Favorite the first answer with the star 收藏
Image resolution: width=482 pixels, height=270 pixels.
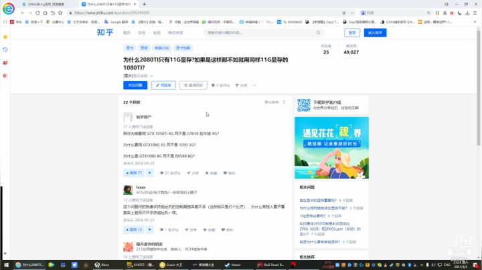(211, 173)
